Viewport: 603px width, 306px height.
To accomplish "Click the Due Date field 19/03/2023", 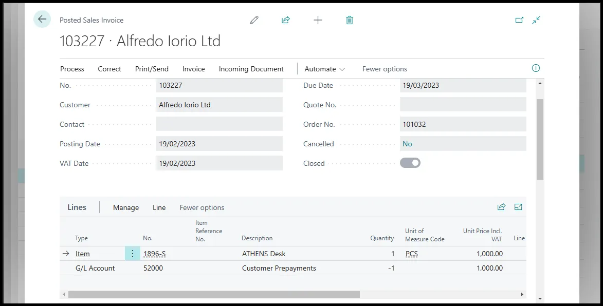I will point(463,85).
